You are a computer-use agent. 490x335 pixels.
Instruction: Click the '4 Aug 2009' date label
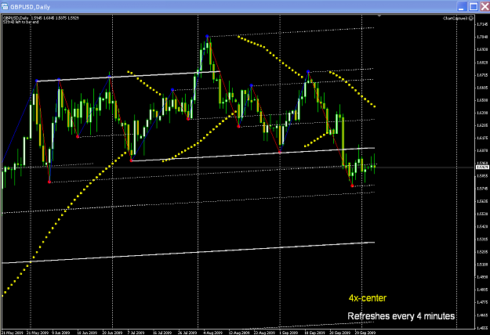212,333
